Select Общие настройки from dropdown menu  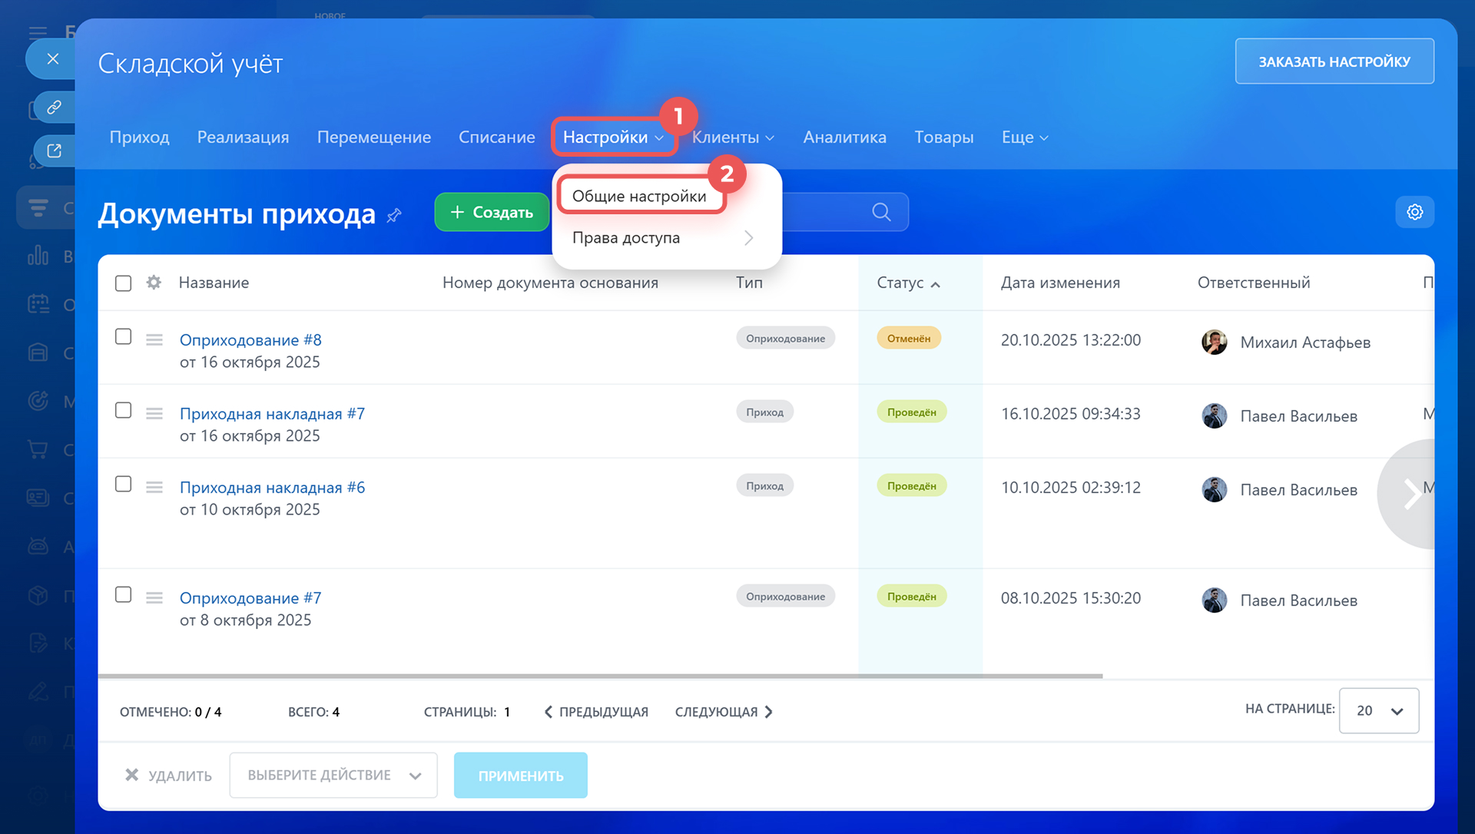(x=639, y=196)
